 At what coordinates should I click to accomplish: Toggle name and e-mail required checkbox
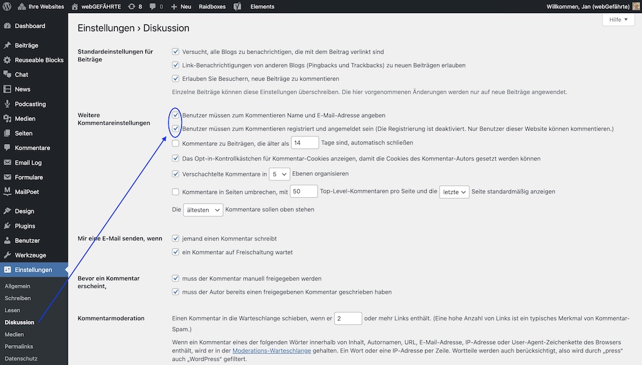tap(176, 115)
